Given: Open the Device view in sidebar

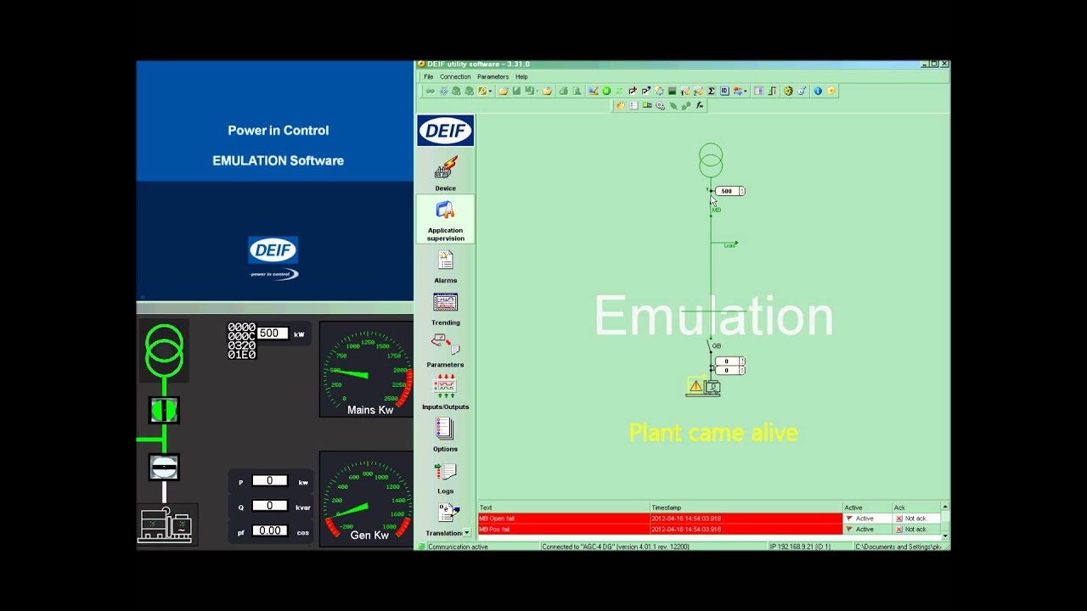Looking at the screenshot, I should (445, 173).
